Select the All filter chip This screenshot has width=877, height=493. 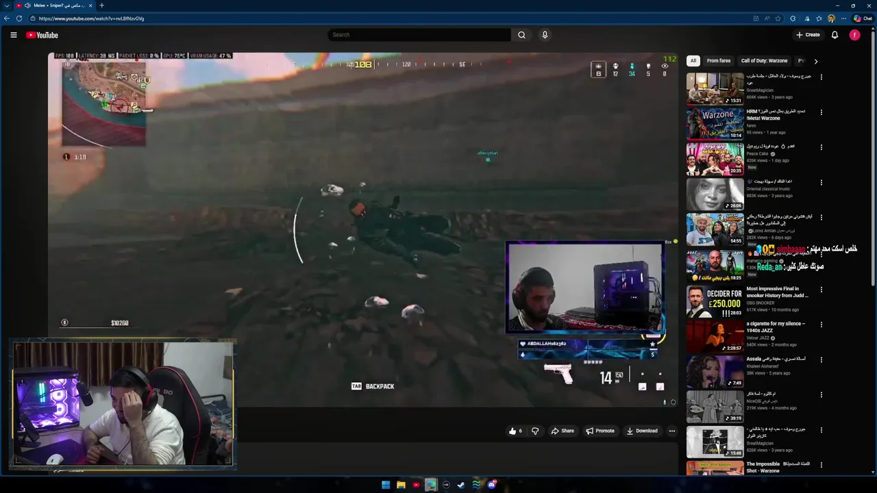[693, 61]
